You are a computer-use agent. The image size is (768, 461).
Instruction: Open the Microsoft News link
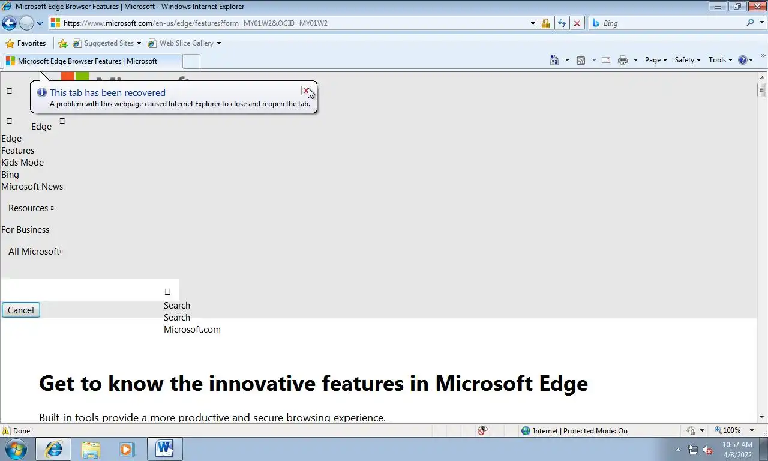click(32, 187)
